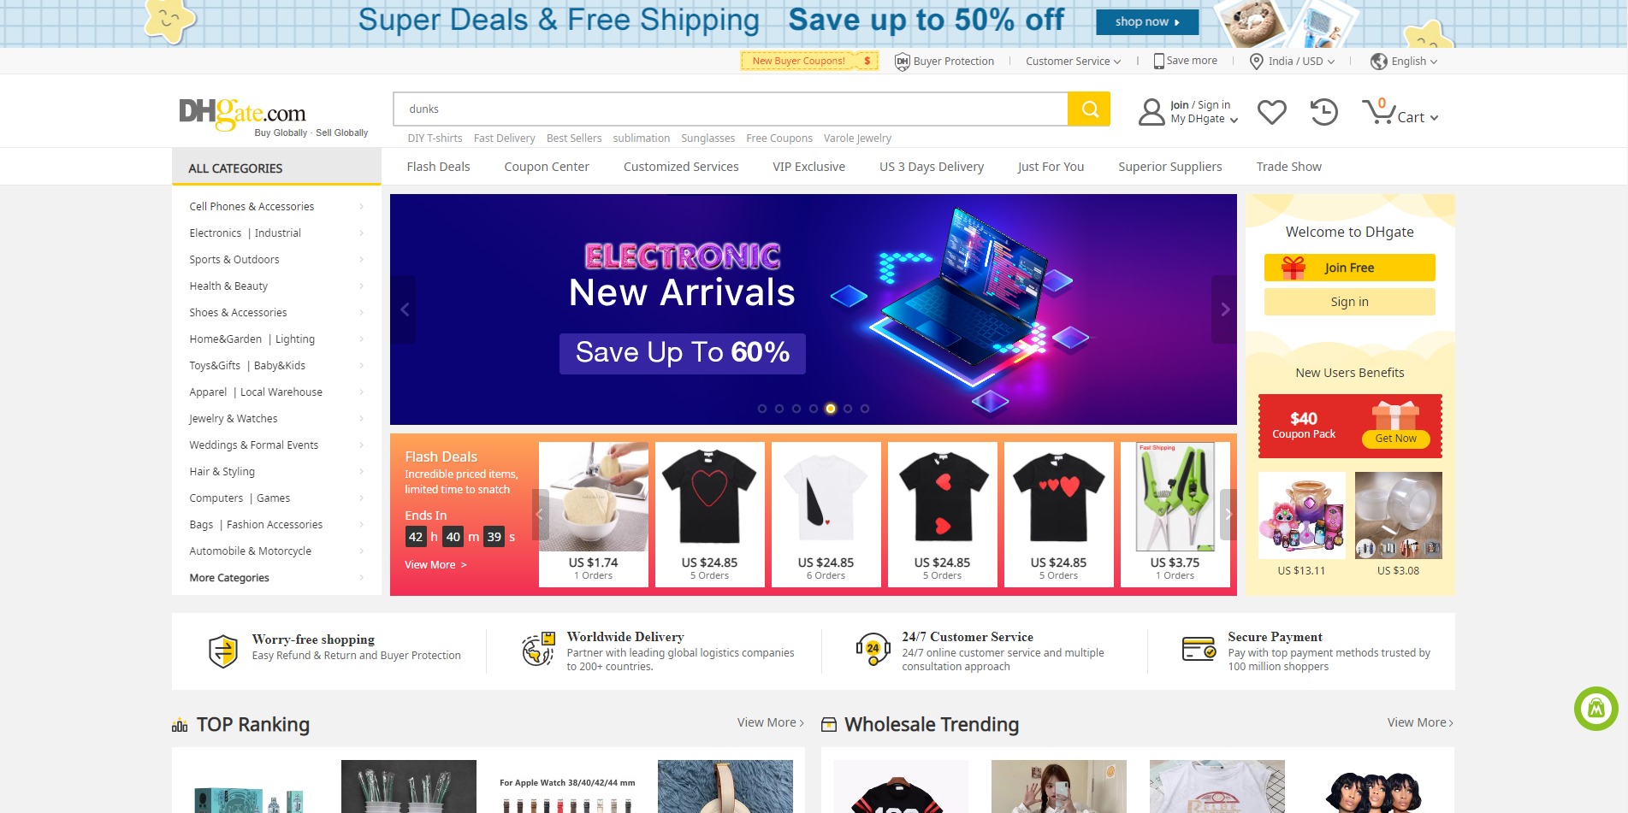
Task: Click the Join Free button
Action: click(x=1349, y=268)
